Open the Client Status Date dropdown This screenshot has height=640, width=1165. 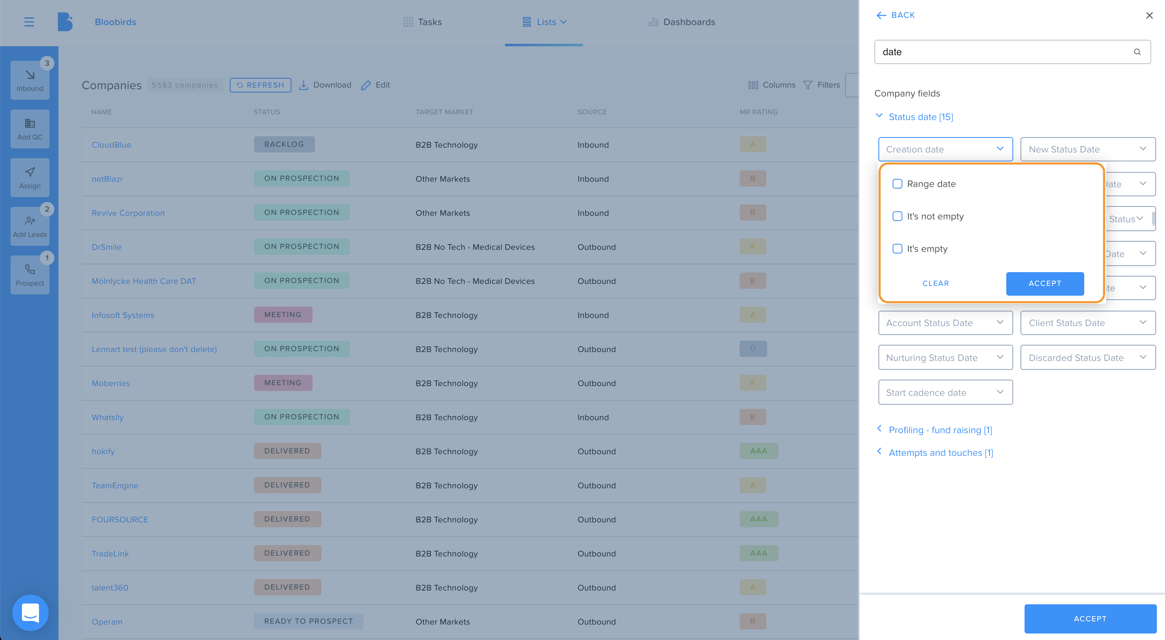click(x=1087, y=323)
